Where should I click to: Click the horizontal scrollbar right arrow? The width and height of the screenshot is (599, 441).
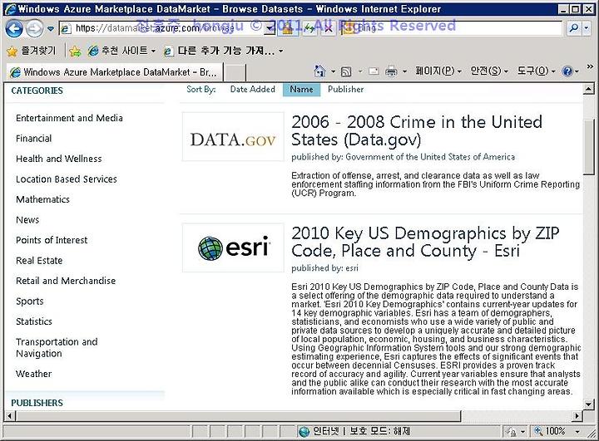point(577,416)
